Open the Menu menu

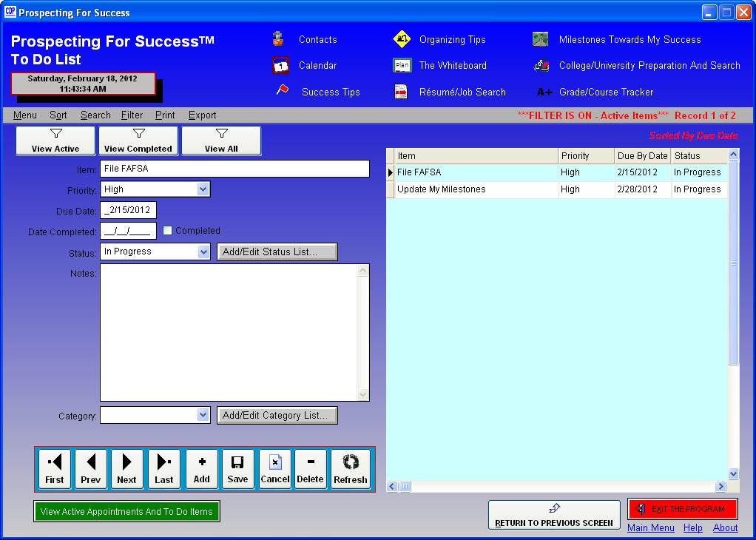(25, 115)
